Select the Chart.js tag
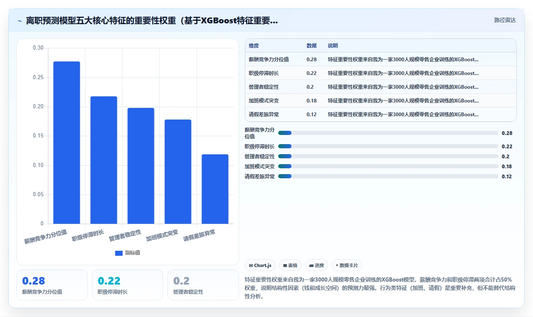This screenshot has height=317, width=533. [260, 265]
